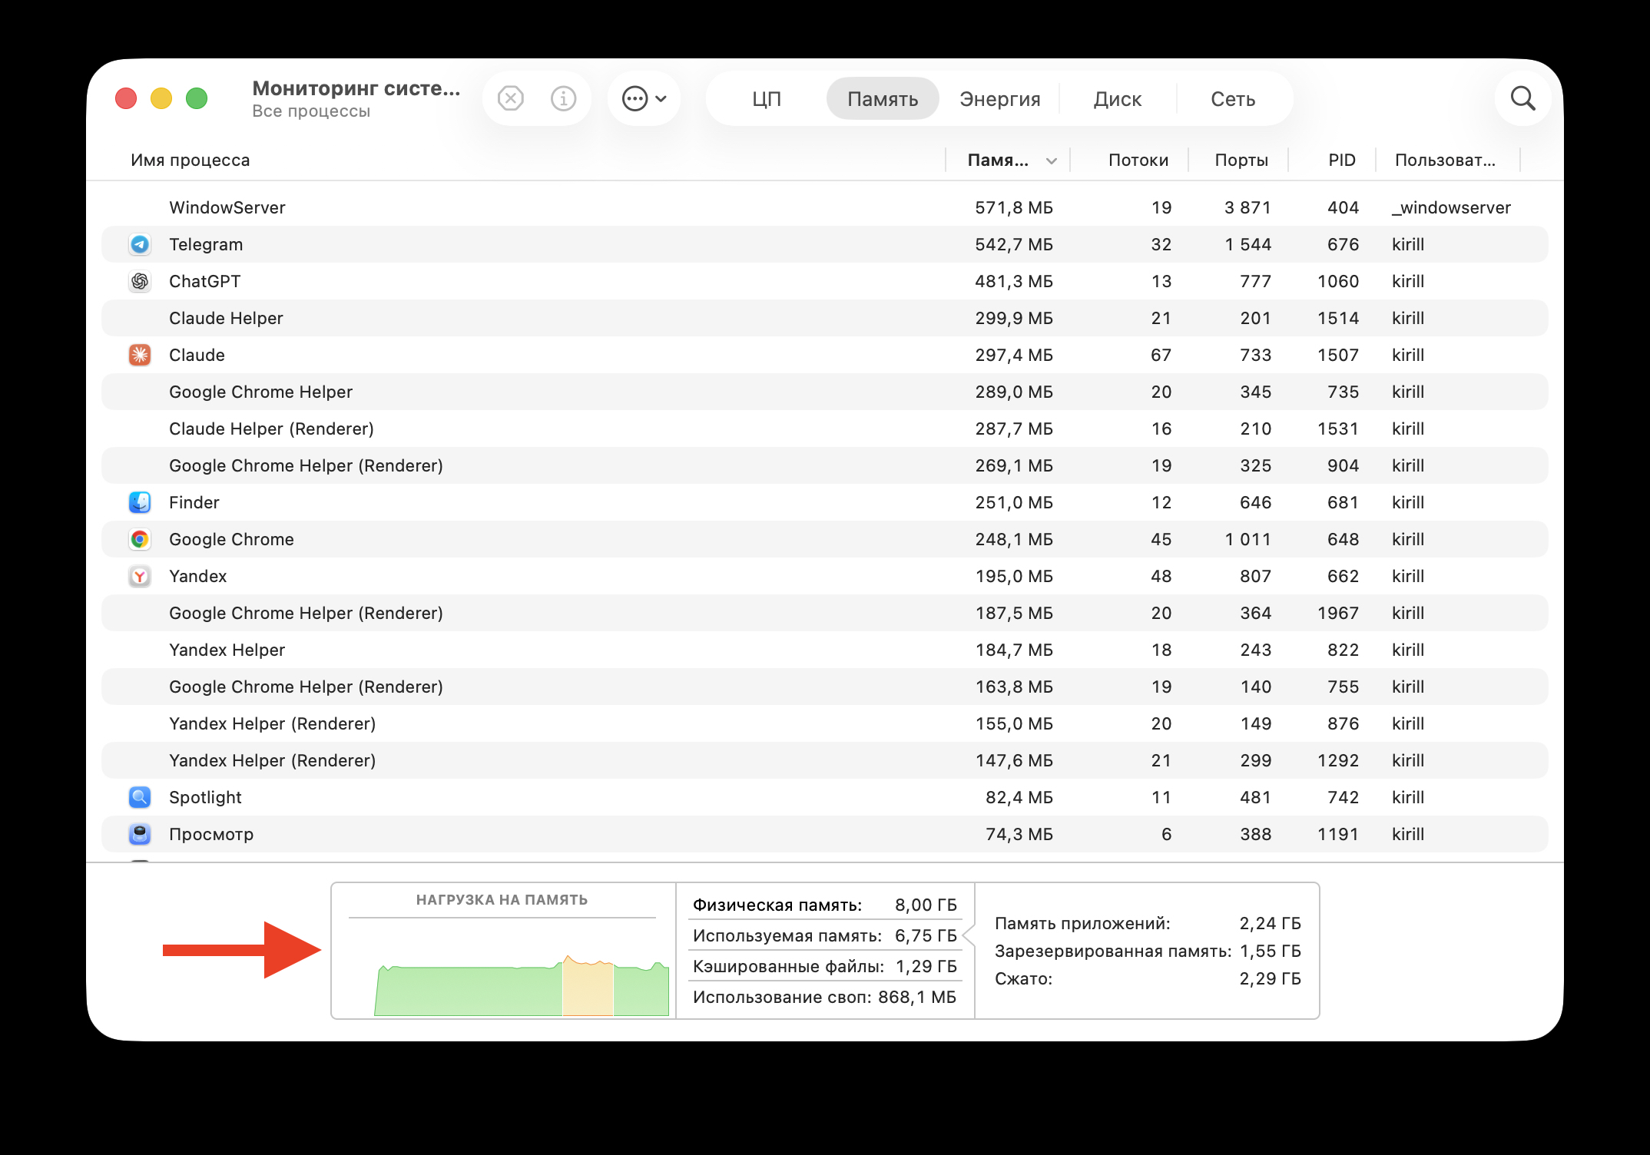Switch to the Энергия tab
Image resolution: width=1650 pixels, height=1155 pixels.
click(x=1000, y=98)
